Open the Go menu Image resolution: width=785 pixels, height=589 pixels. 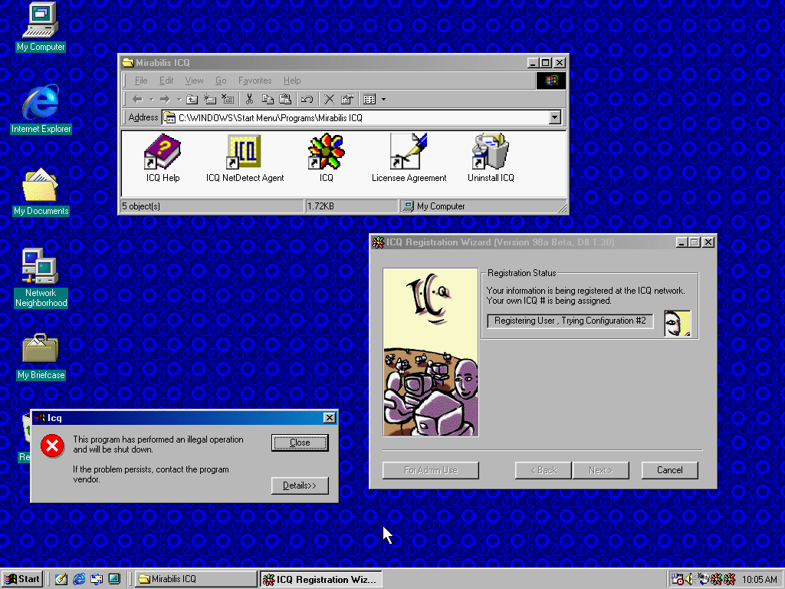pos(221,81)
